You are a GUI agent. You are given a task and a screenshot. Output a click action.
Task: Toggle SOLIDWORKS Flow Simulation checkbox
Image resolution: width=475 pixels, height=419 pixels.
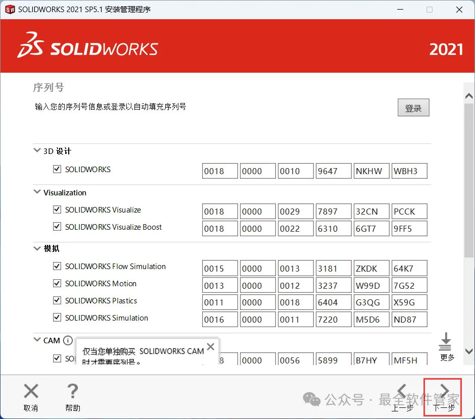tap(57, 266)
